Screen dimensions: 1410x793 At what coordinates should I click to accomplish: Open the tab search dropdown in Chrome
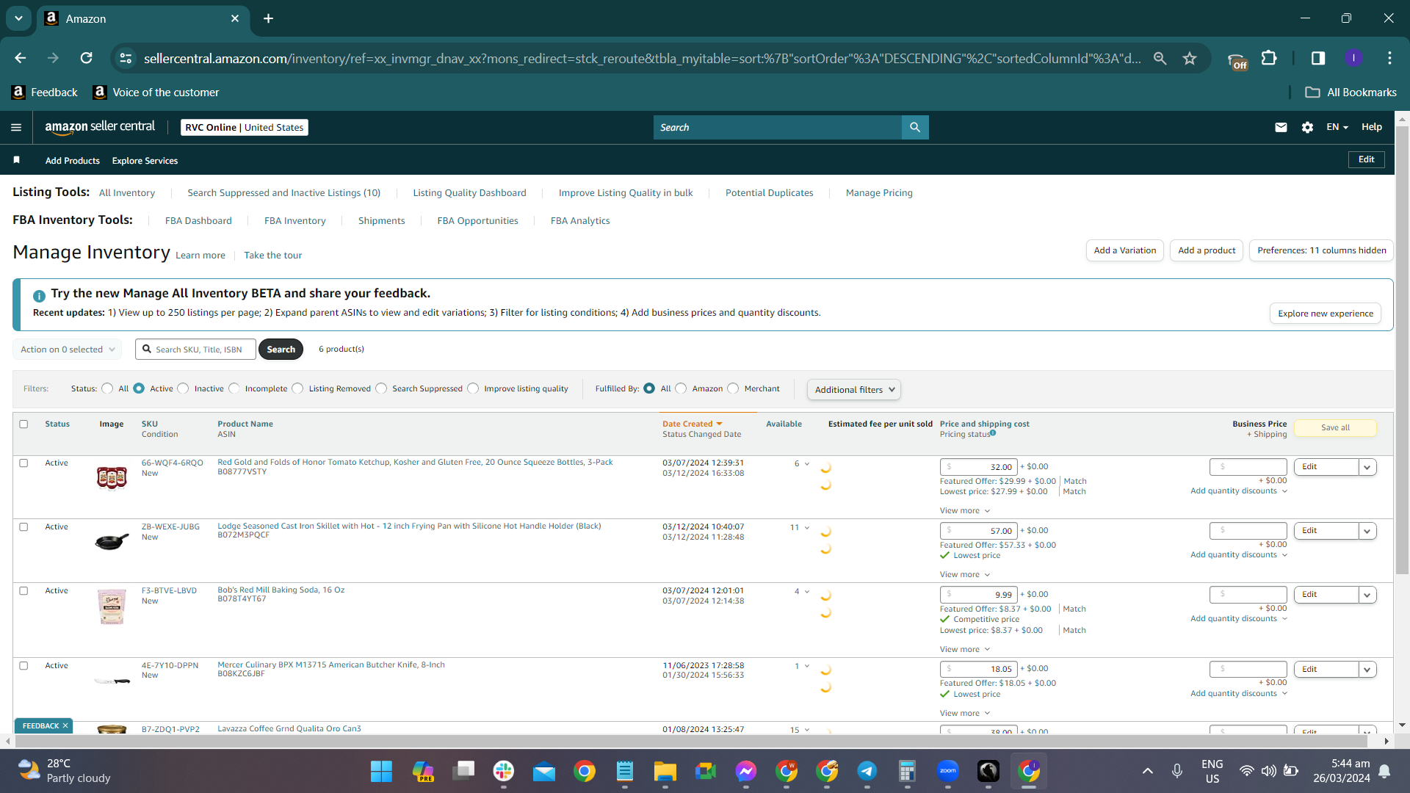pyautogui.click(x=18, y=18)
